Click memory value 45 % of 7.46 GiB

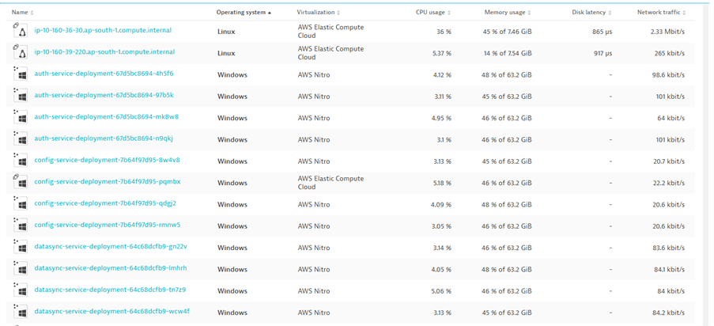pos(508,32)
